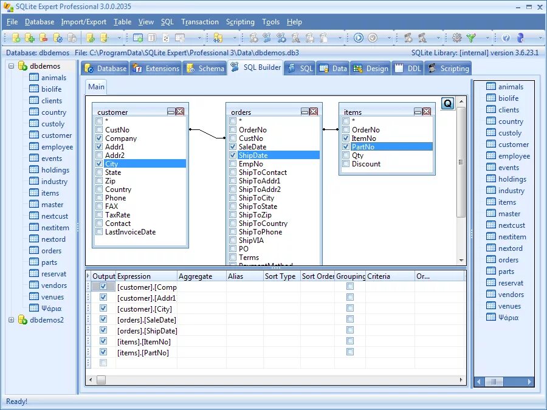Click the holdings table in the right list
The width and height of the screenshot is (547, 410).
[x=512, y=179]
